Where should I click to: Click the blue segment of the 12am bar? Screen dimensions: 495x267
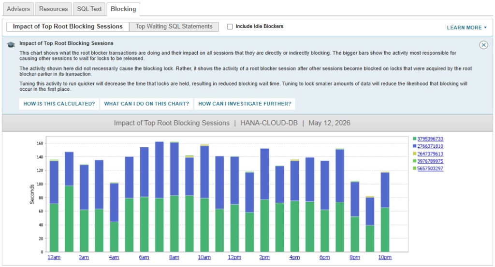[54, 183]
